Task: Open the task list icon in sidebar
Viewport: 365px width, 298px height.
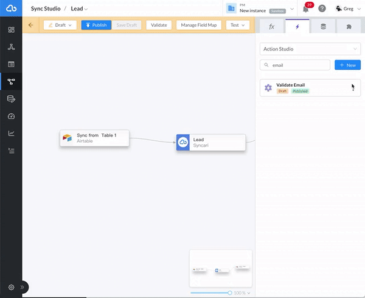Action: (x=11, y=151)
